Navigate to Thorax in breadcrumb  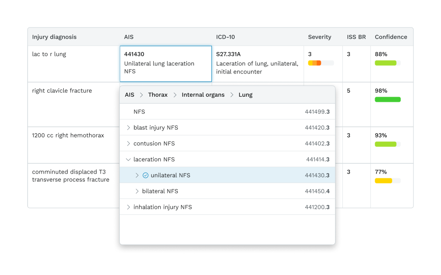tap(158, 95)
